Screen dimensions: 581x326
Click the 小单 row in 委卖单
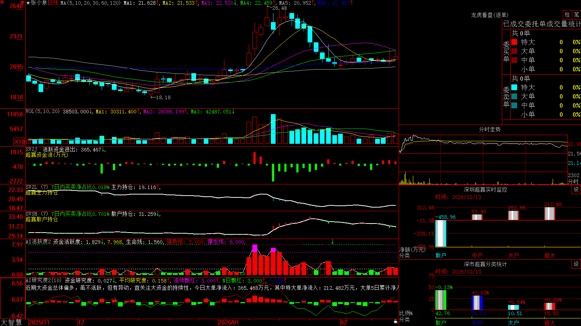pyautogui.click(x=546, y=114)
